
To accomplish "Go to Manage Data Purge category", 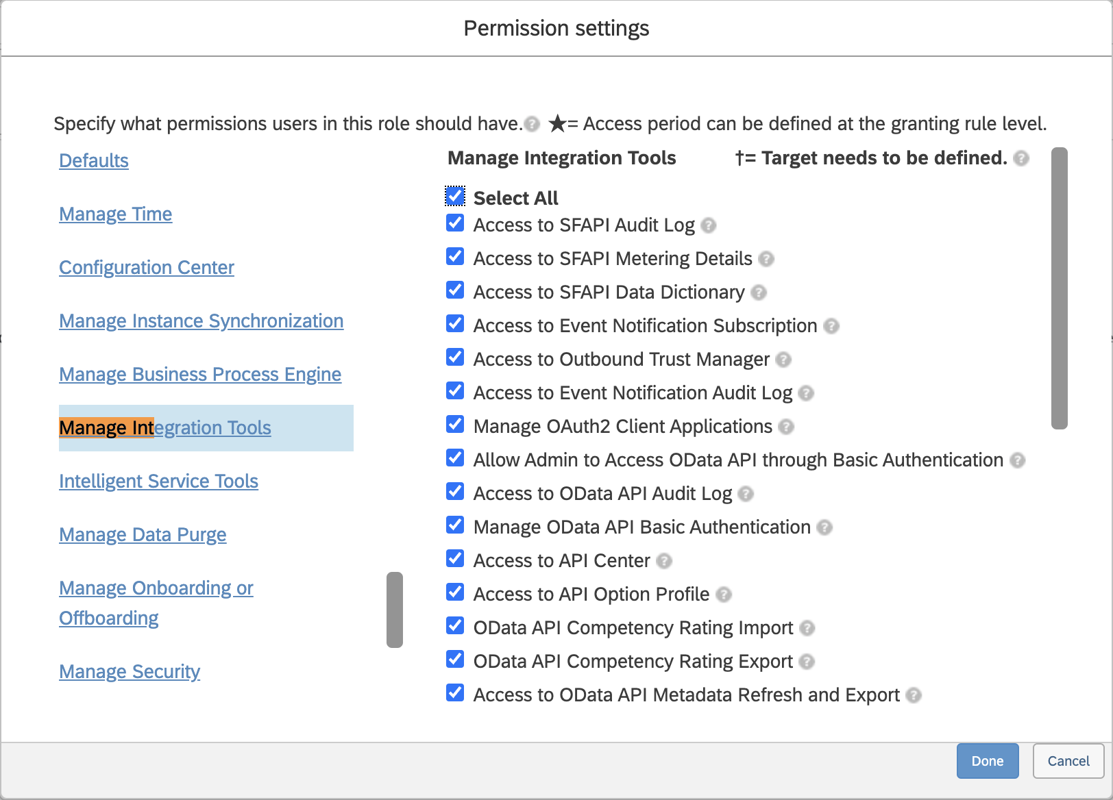I will click(x=143, y=535).
